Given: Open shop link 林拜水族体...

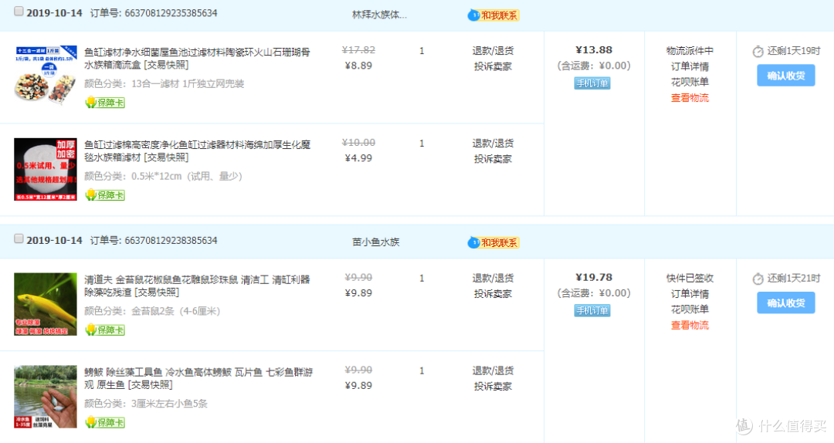Looking at the screenshot, I should [x=379, y=15].
